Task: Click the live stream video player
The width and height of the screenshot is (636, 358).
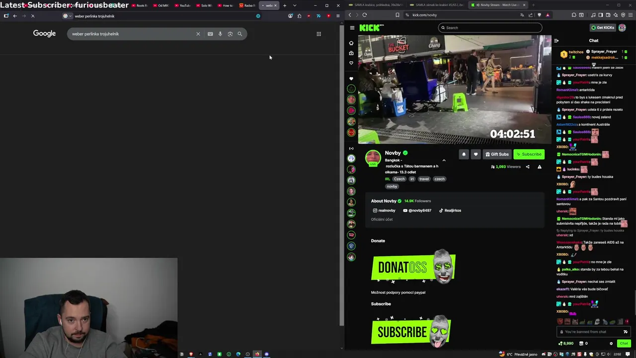Action: click(455, 89)
